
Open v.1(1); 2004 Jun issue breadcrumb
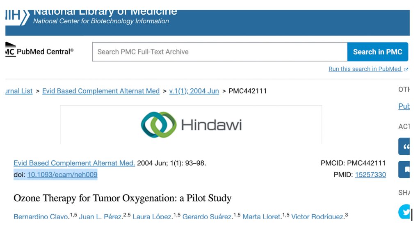(194, 91)
